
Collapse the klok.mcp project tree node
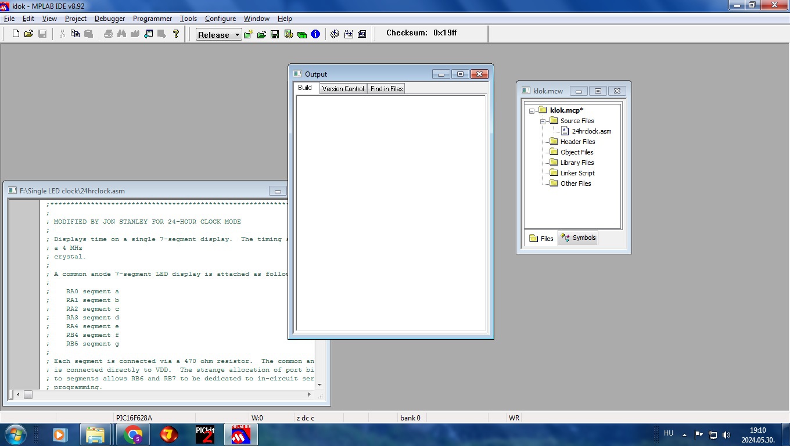click(532, 110)
